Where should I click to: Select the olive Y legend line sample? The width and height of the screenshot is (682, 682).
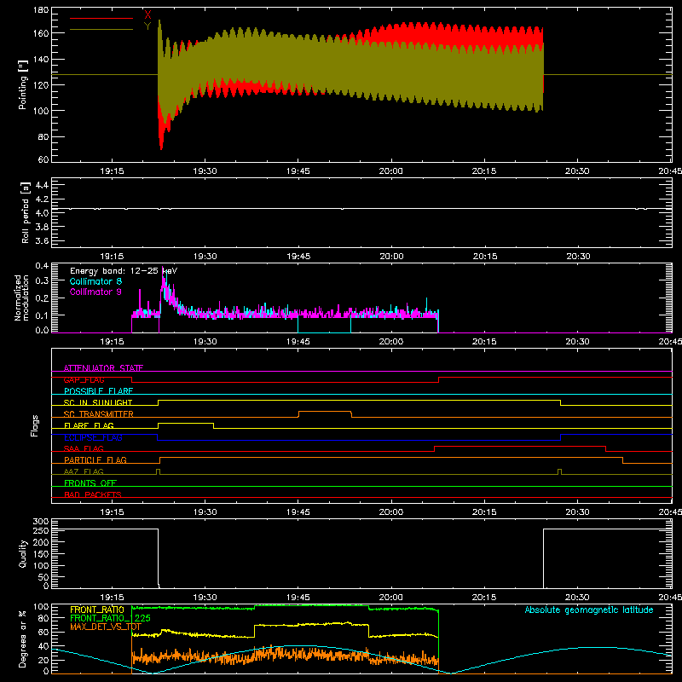coord(101,29)
